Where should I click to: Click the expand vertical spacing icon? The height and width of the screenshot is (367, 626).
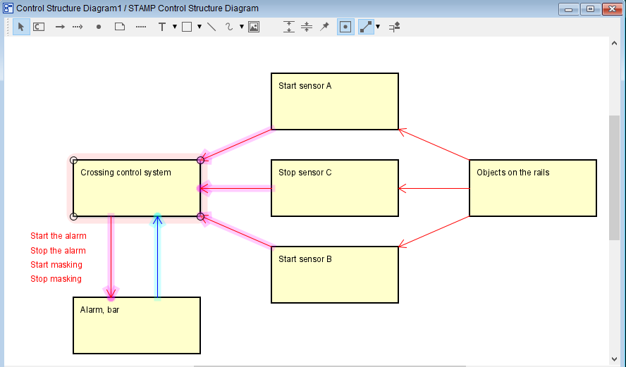[x=288, y=27]
